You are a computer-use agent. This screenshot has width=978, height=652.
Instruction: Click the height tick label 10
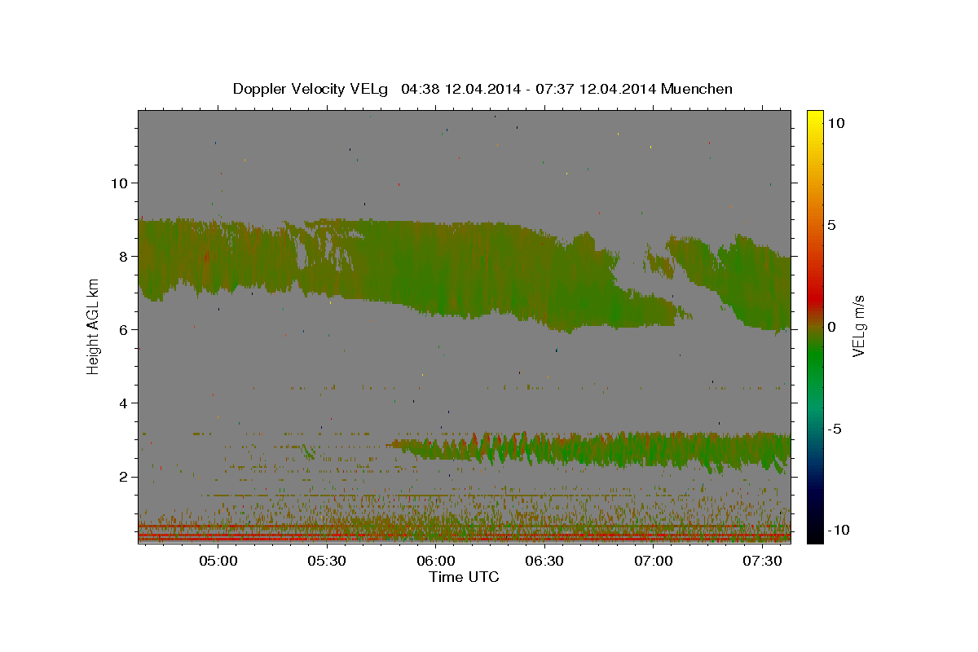(118, 183)
